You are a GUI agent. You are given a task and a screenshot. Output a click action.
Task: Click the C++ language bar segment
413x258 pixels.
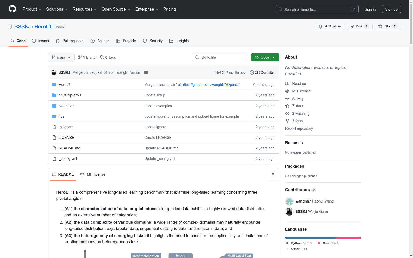tap(348, 238)
